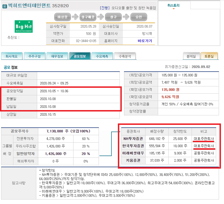Click the 참고사항 notes label

point(18,183)
